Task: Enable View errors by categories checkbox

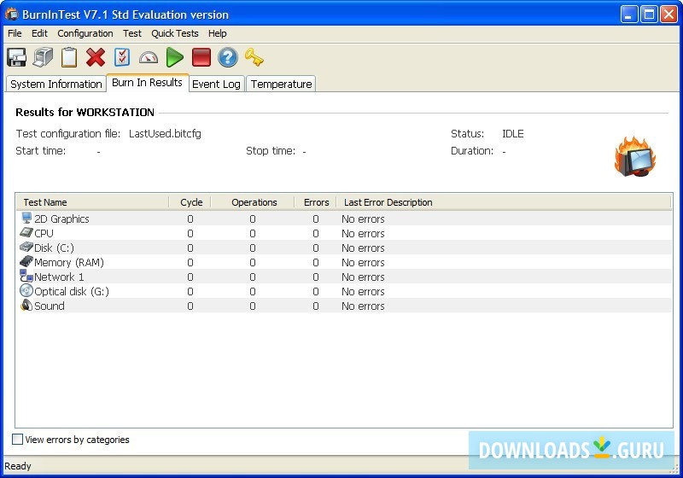Action: (x=18, y=440)
